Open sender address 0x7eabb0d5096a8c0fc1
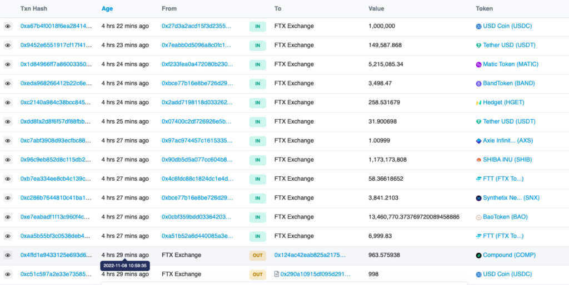Image resolution: width=569 pixels, height=285 pixels. coord(197,45)
